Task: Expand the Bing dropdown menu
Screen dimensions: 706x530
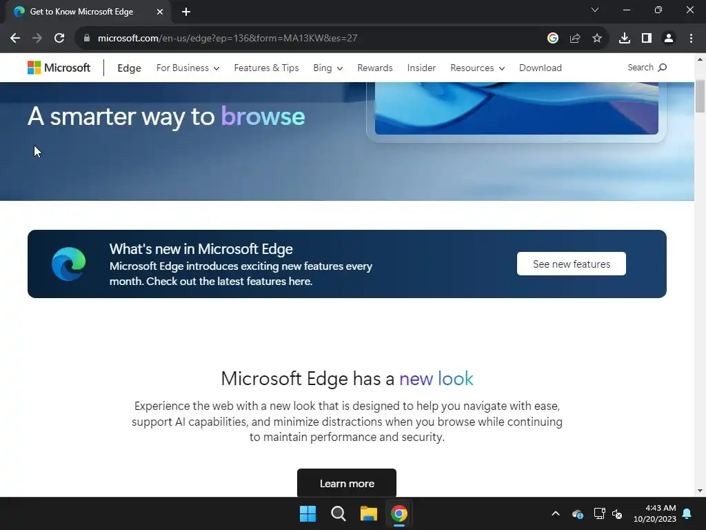Action: 327,68
